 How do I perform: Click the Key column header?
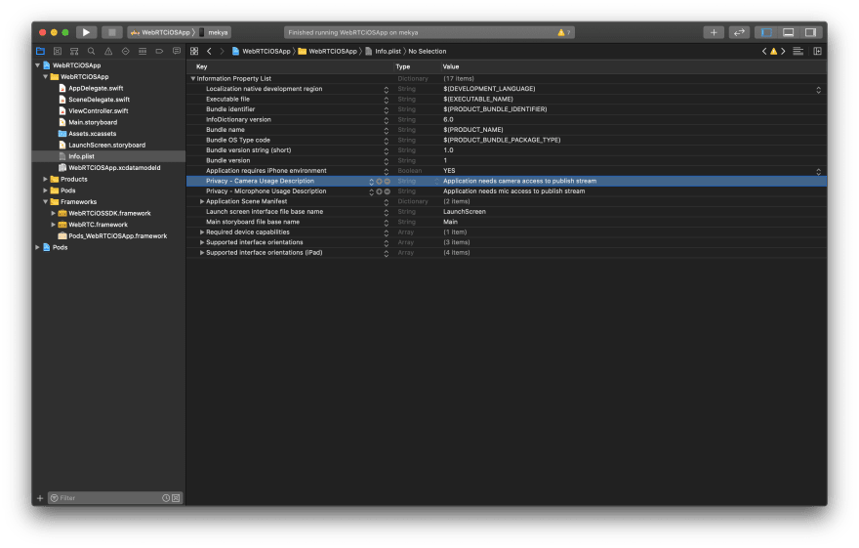click(x=202, y=66)
